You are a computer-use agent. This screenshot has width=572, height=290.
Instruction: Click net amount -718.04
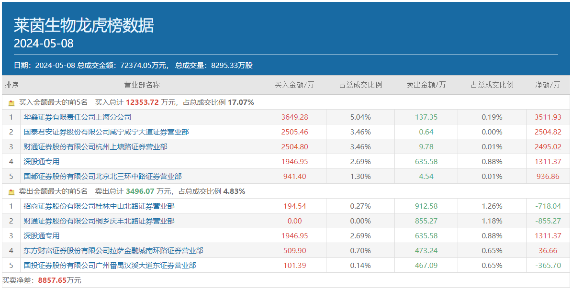(548, 206)
